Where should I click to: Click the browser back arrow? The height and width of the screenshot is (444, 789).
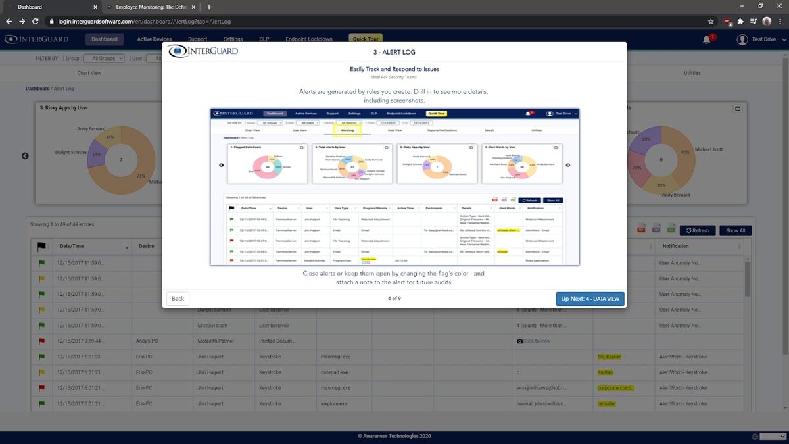pos(9,21)
